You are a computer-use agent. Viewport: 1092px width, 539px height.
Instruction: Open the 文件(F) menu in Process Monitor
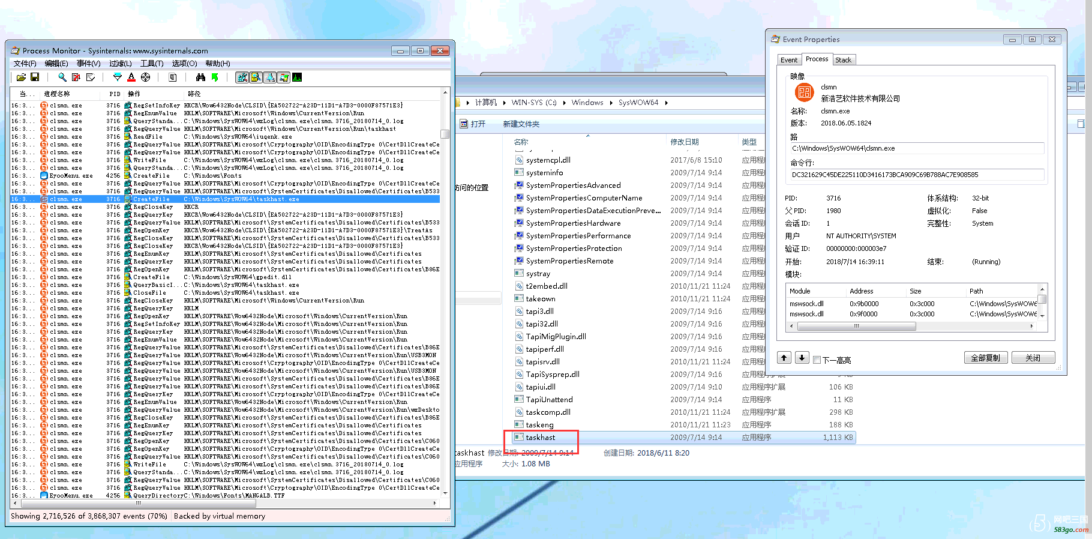click(x=25, y=64)
